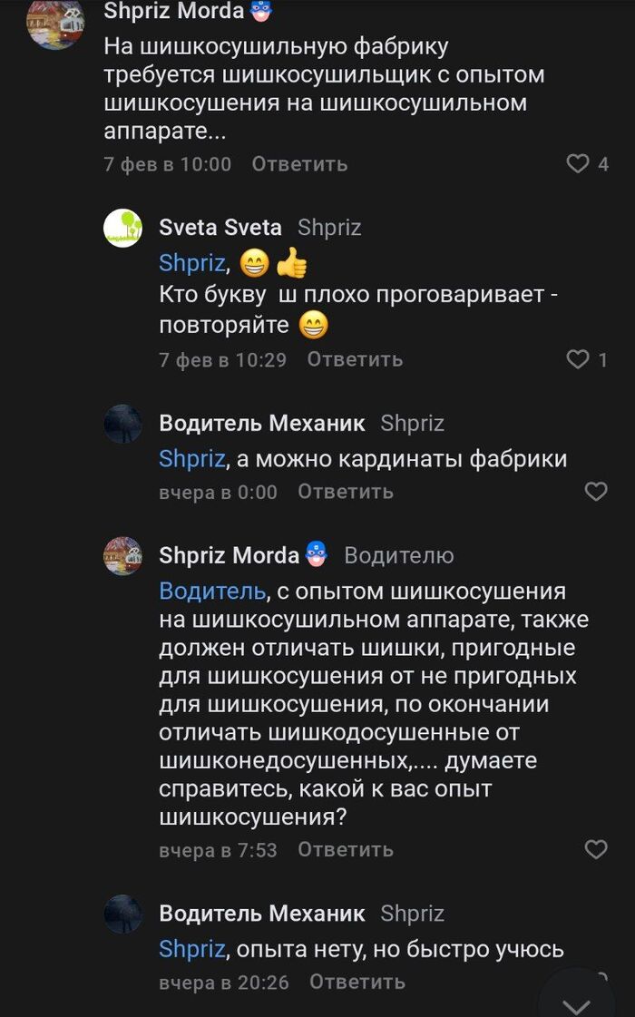The height and width of the screenshot is (1017, 635).
Task: Like Sveta Sveta's comment with 1 like
Action: (578, 360)
